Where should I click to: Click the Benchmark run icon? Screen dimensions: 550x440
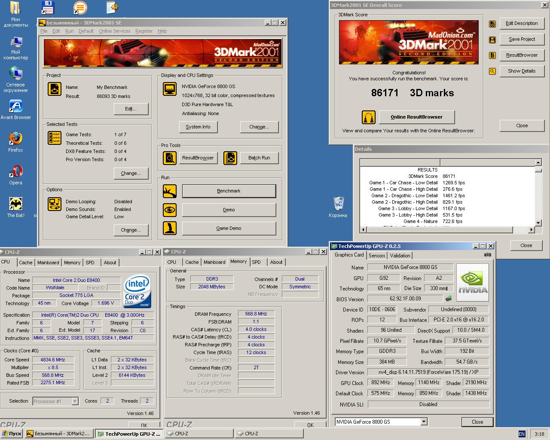[x=170, y=191]
